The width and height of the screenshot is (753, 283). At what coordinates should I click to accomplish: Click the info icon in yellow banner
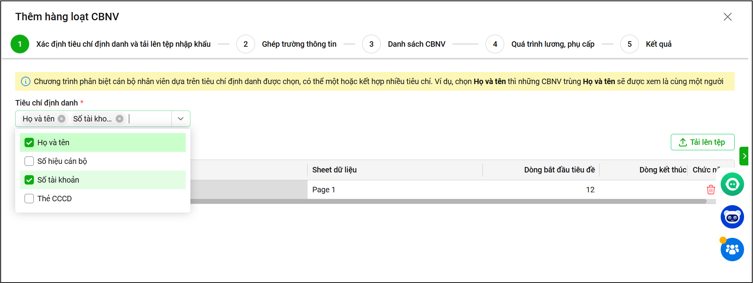click(x=25, y=81)
